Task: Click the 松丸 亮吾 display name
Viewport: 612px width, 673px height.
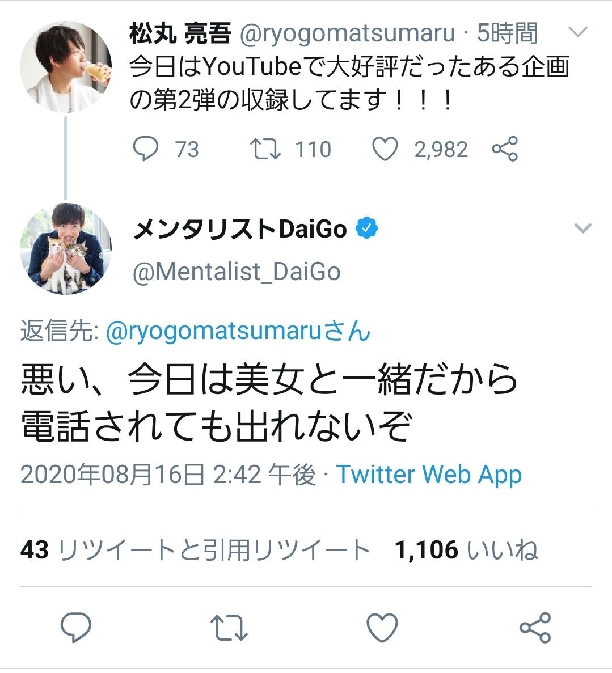Action: coord(180,34)
